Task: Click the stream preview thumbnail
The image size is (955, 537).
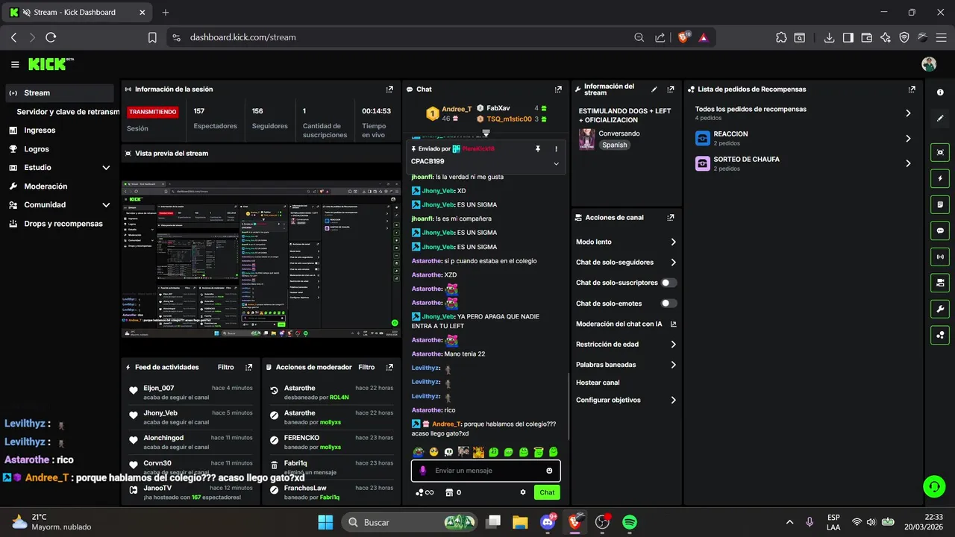Action: 260,258
